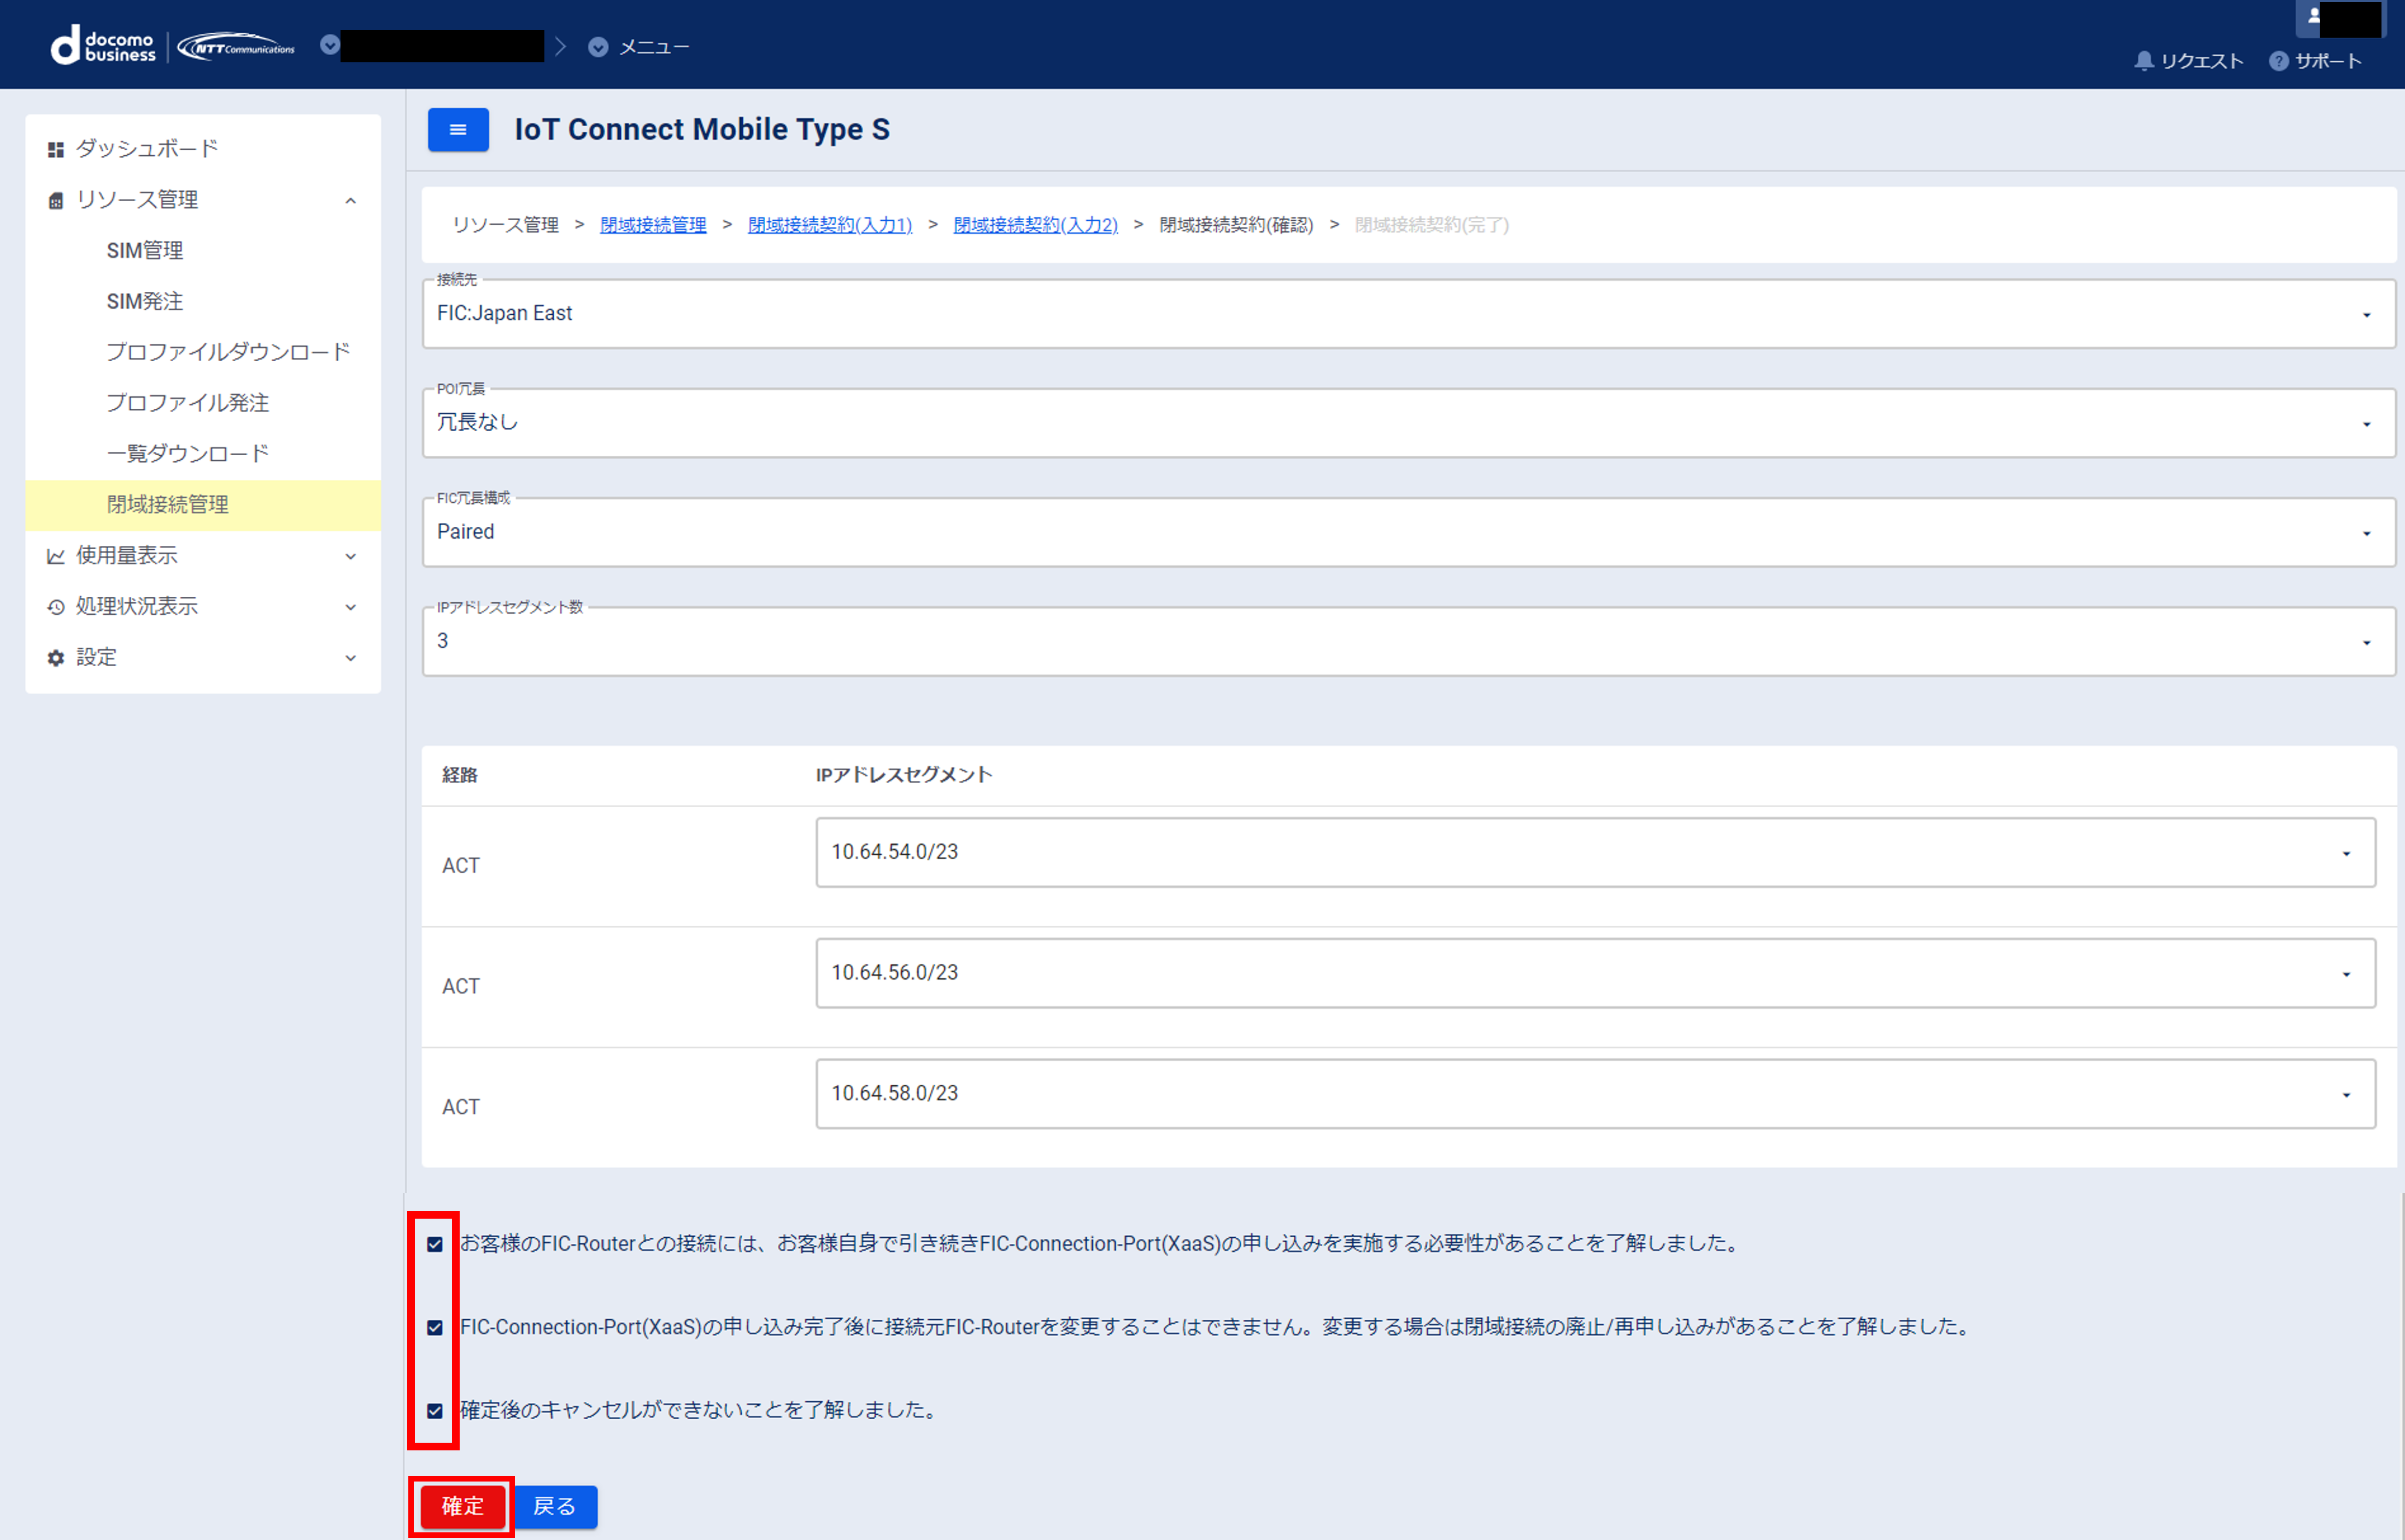Screen dimensions: 2405x1540
Task: Toggle the 確定後のキャンセル acknowledgment checkbox
Action: (x=435, y=1410)
